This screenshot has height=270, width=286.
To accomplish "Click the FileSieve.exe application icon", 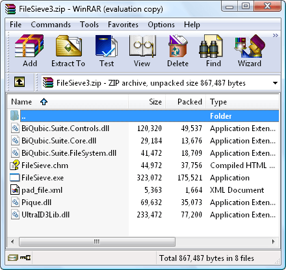I will [x=15, y=178].
